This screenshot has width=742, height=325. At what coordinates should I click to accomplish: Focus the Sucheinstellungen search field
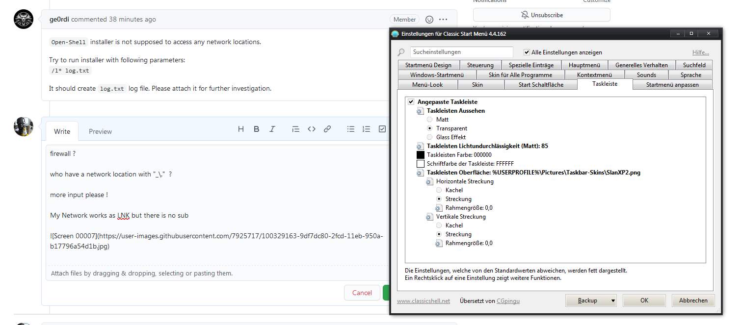[x=461, y=52]
